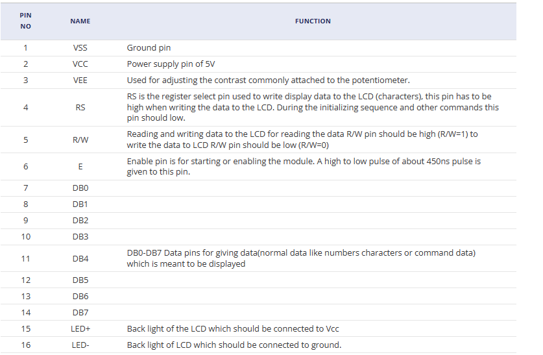Click the PIN NO column header
The height and width of the screenshot is (355, 543).
click(x=25, y=21)
